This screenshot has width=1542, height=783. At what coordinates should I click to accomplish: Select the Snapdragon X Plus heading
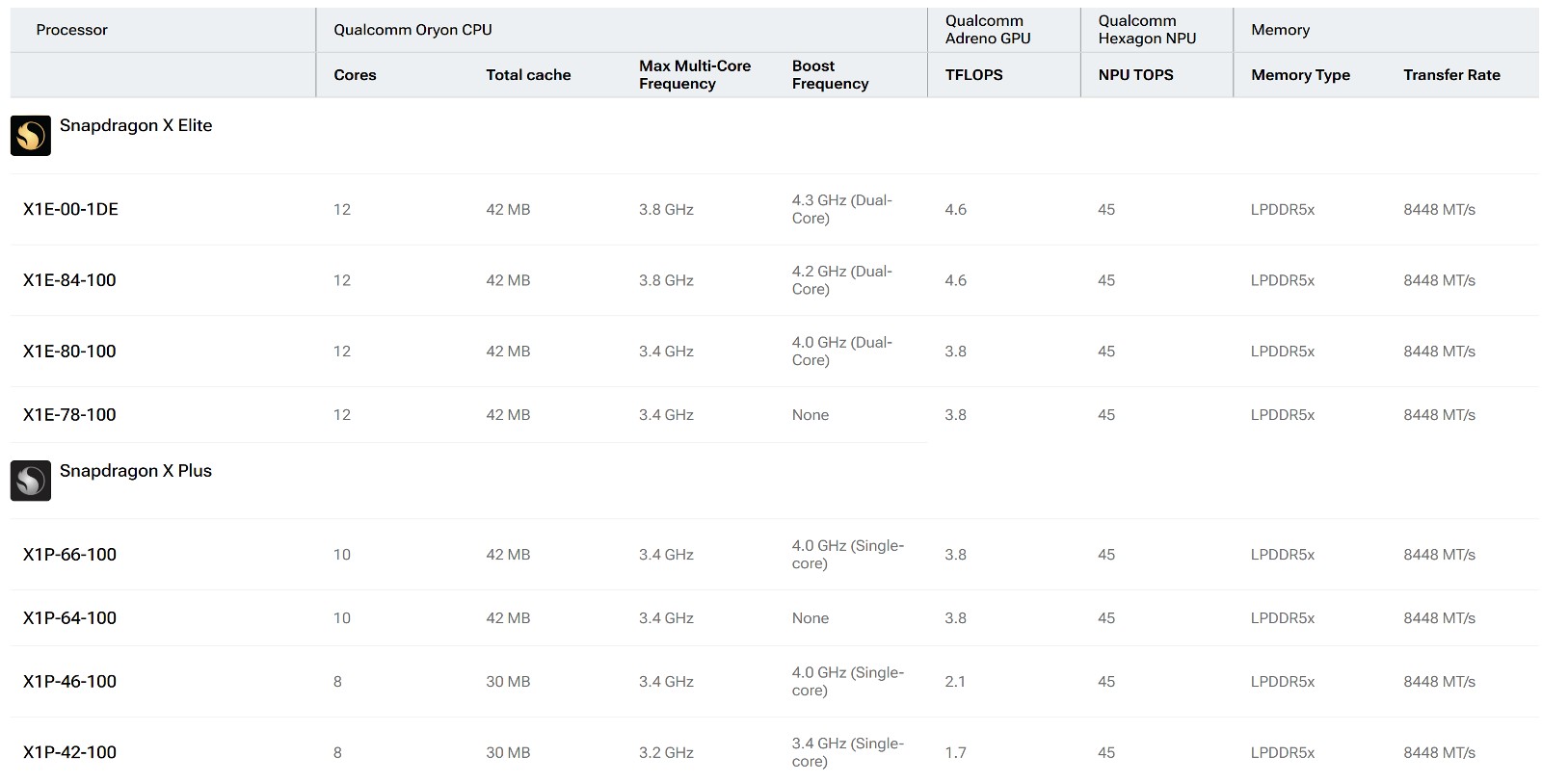(136, 471)
